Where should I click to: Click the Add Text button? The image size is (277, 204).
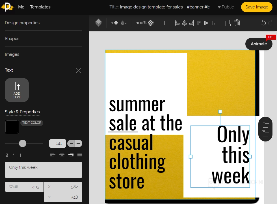(x=17, y=90)
